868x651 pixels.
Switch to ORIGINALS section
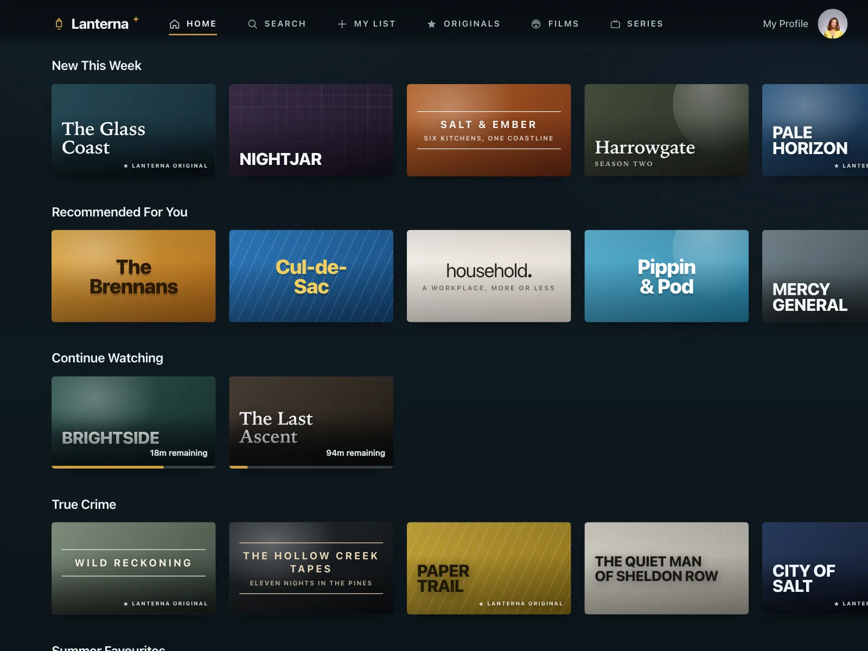[x=463, y=24]
